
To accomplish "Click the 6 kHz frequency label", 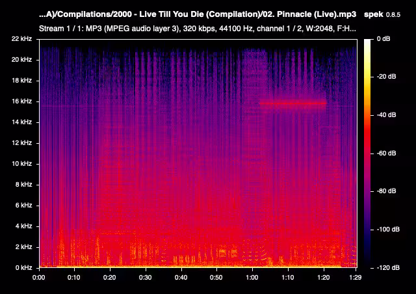I will pyautogui.click(x=23, y=206).
